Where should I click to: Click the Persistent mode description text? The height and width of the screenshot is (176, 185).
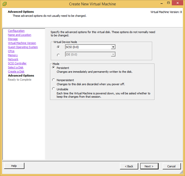94,72
